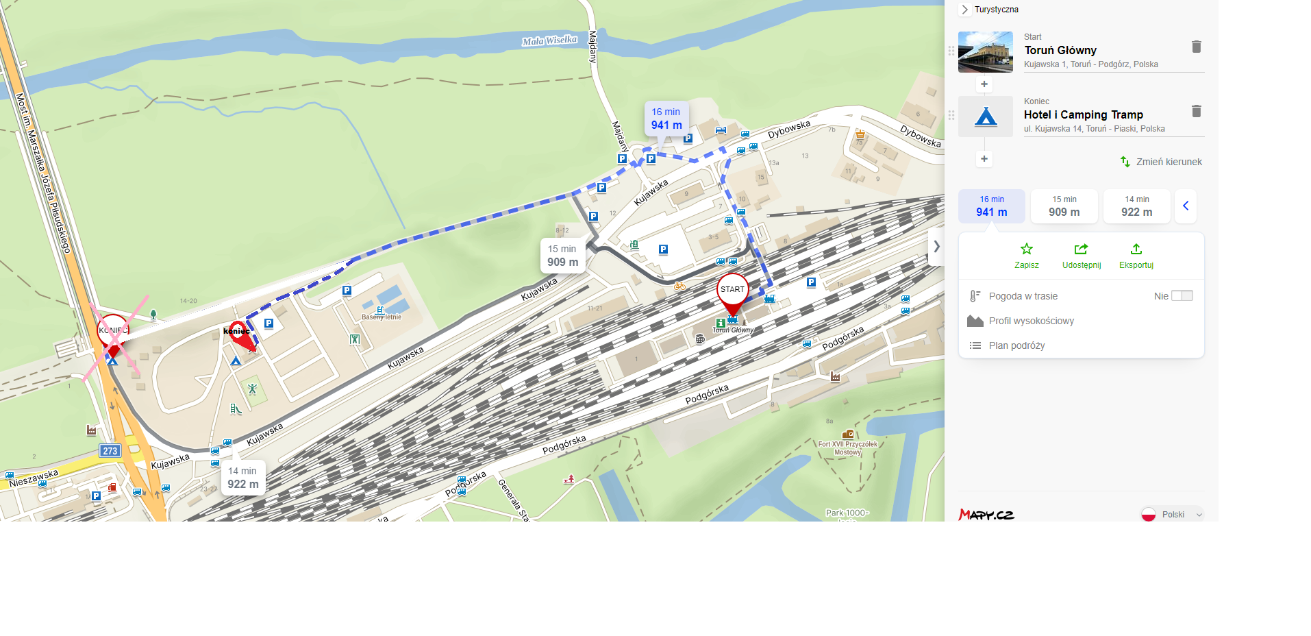This screenshot has width=1311, height=636.
Task: Add waypoint below Hotel i Camping Tramp
Action: pos(984,159)
